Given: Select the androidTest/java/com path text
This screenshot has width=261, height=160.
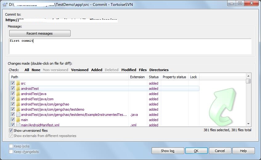Looking at the screenshot, I should click(x=37, y=99).
